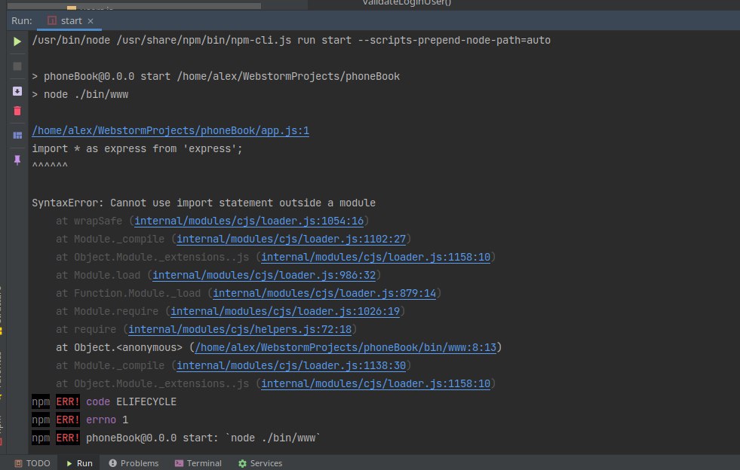Screen dimensions: 740x470
Task: Click the npm icon on the start tab
Action: [x=52, y=21]
